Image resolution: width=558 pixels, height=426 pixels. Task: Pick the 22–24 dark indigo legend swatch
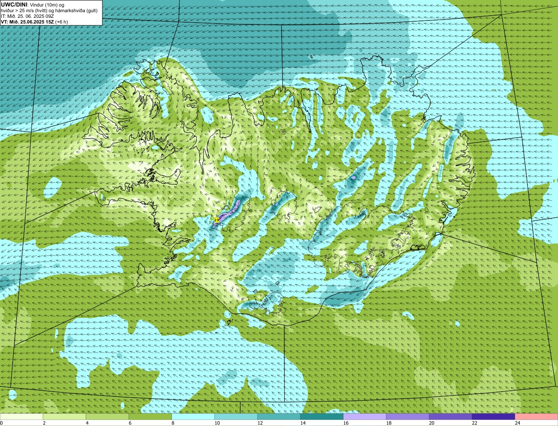[x=493, y=417]
